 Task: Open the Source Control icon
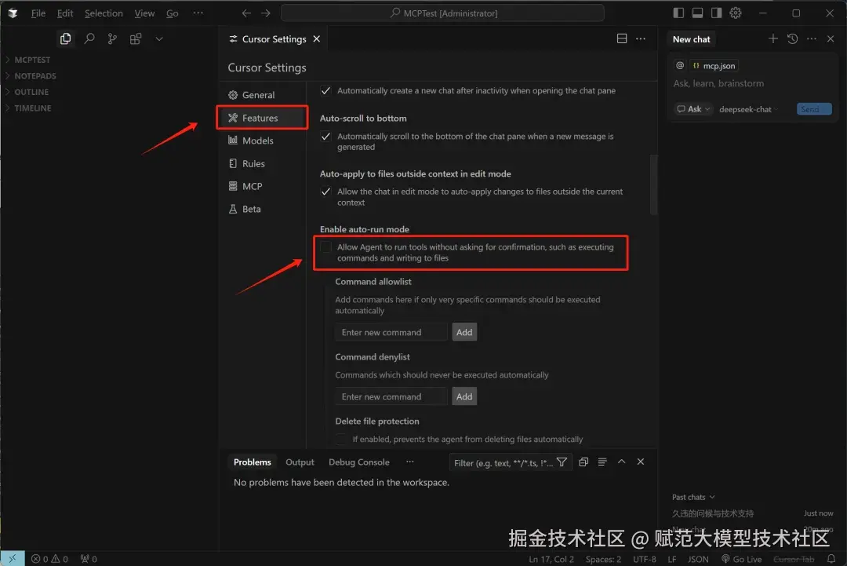pos(112,38)
